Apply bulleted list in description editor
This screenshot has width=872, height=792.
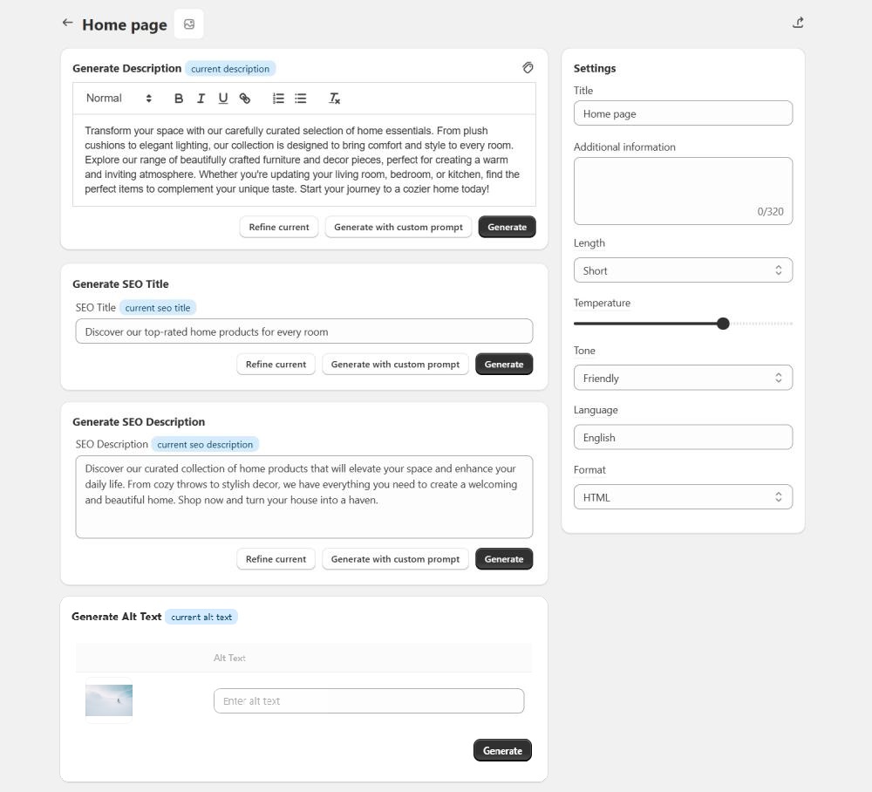pos(301,99)
